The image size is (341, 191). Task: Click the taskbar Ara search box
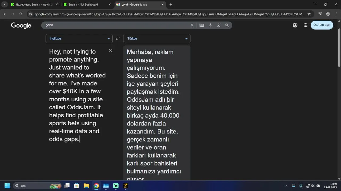(x=37, y=186)
